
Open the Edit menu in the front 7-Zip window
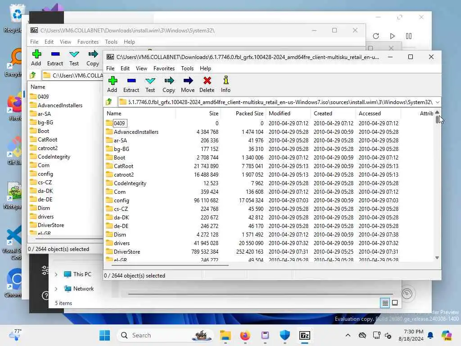[x=125, y=68]
